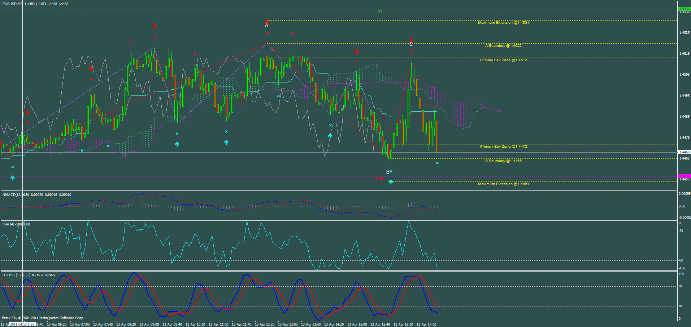Click the MetaQuotes Software Corp copyright text
The height and width of the screenshot is (327, 691).
pyautogui.click(x=43, y=318)
